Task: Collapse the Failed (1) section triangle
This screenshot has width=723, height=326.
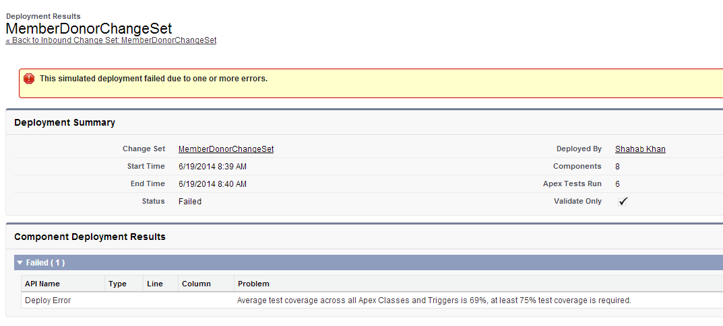Action: pyautogui.click(x=20, y=263)
